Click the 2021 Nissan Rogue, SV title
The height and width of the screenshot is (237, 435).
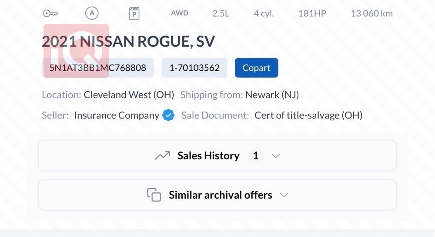coord(129,42)
